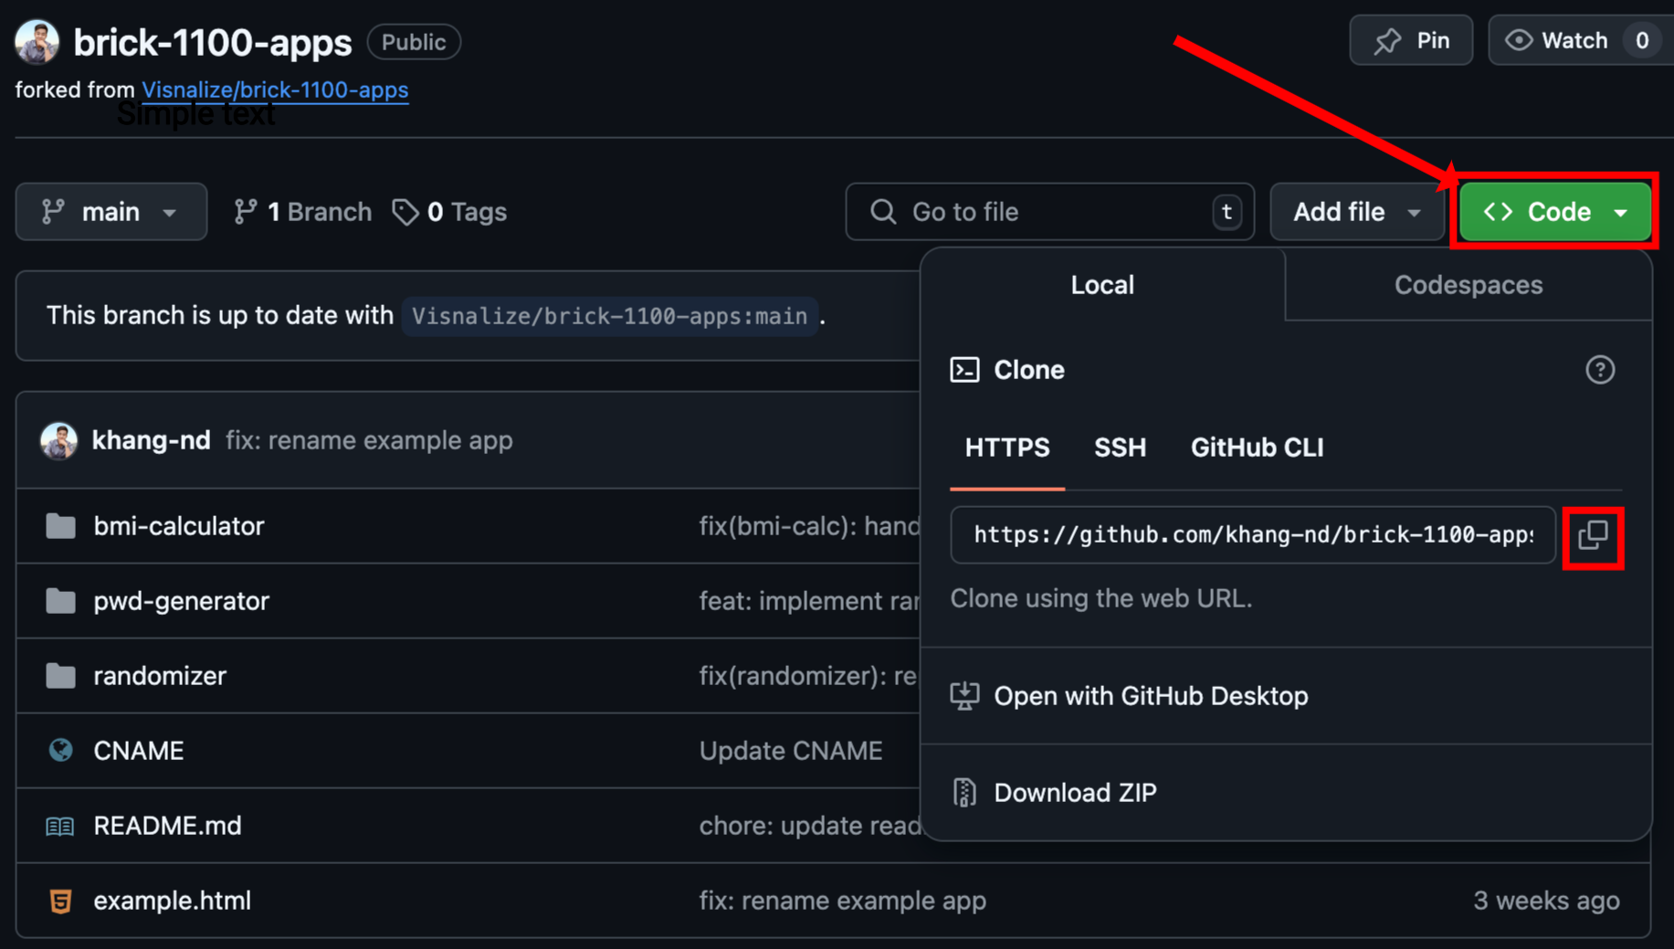Switch to the Codespaces tab

coord(1467,285)
